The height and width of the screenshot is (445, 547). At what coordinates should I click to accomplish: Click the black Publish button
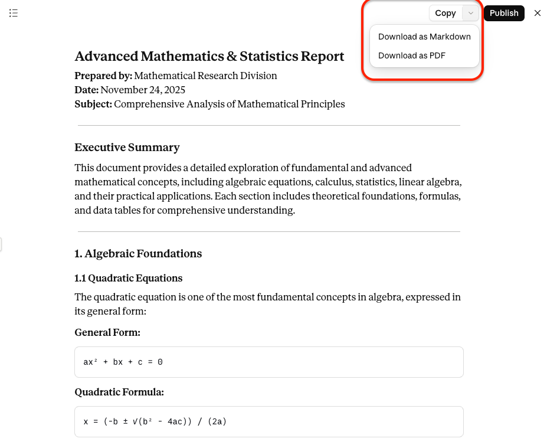click(504, 13)
